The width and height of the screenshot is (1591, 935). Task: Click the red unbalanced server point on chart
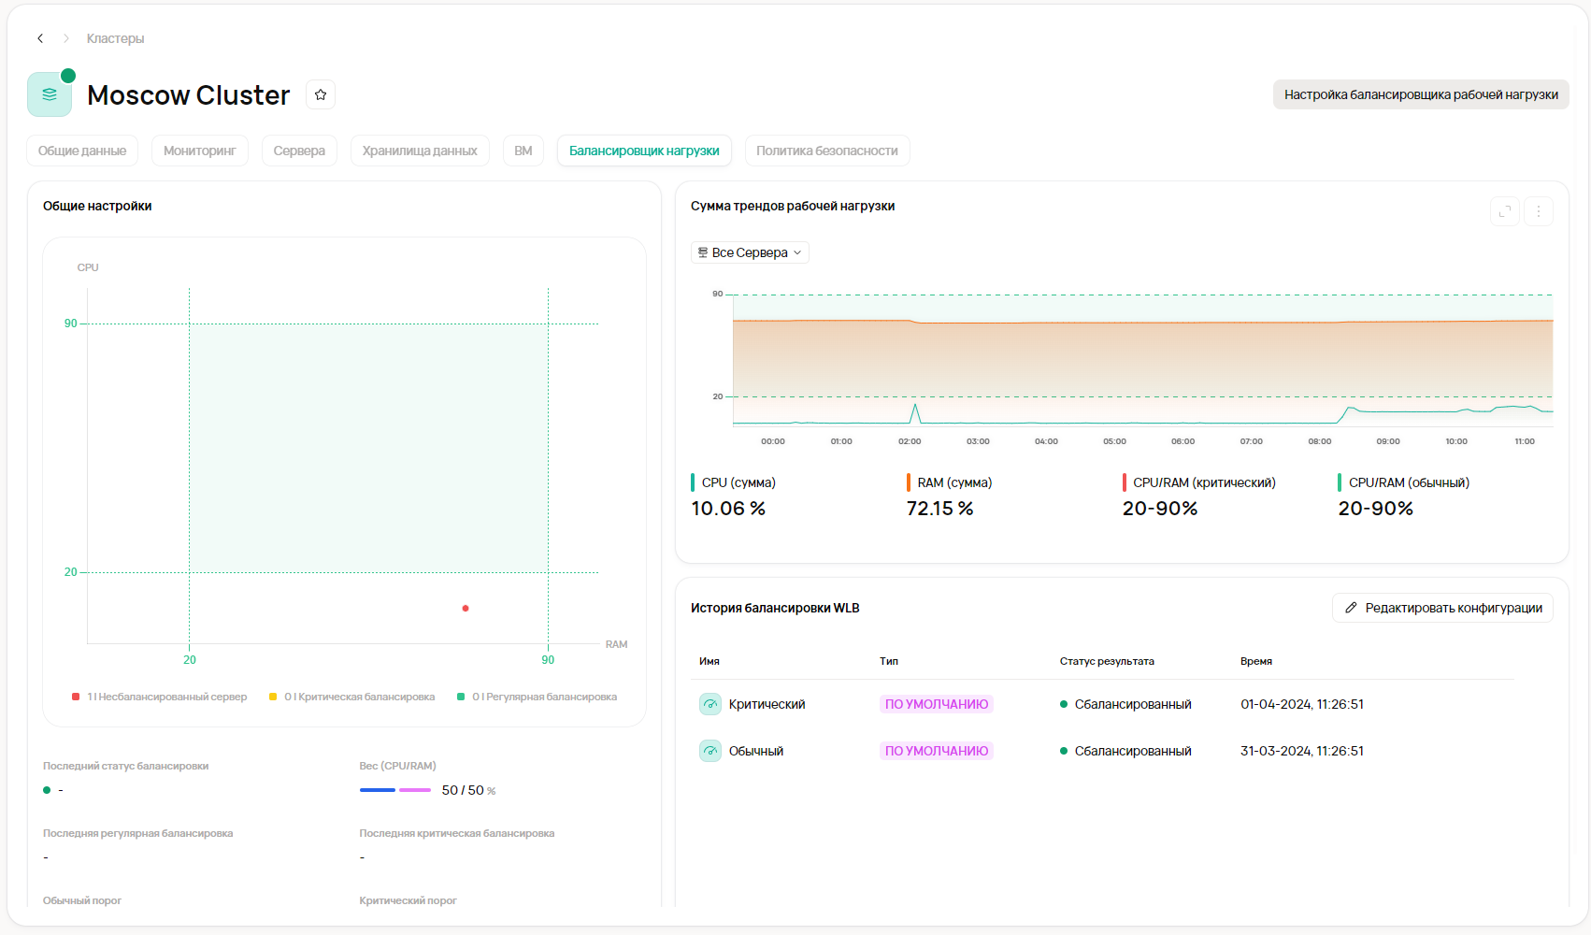click(466, 609)
